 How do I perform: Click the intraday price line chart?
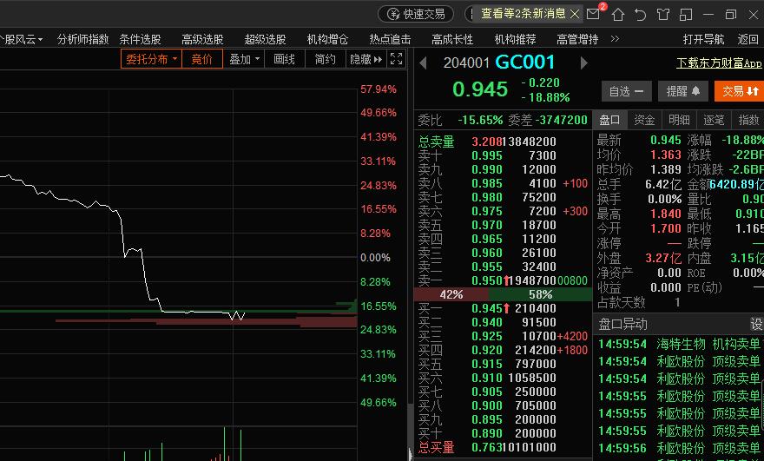click(x=122, y=247)
